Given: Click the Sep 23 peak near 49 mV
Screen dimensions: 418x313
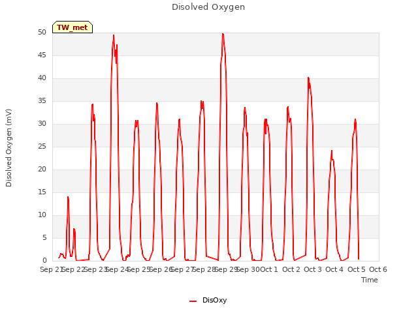Looking at the screenshot, I should coord(114,35).
